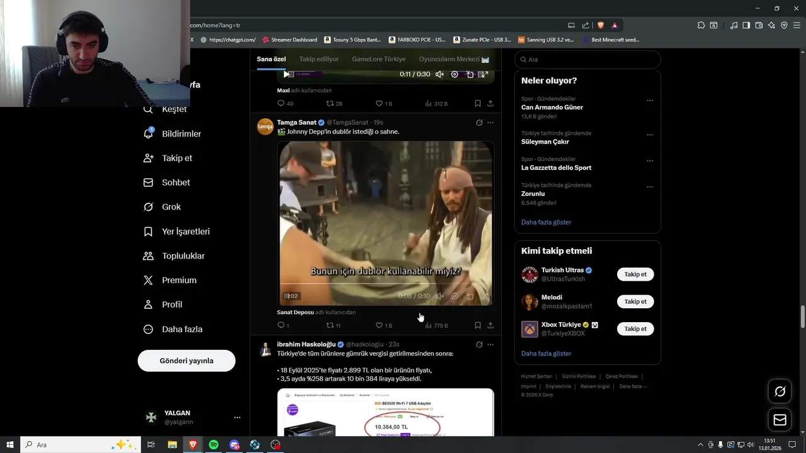This screenshot has height=453, width=806.
Task: Open Yer İşaretleri bookmarks in sidebar
Action: (176, 232)
